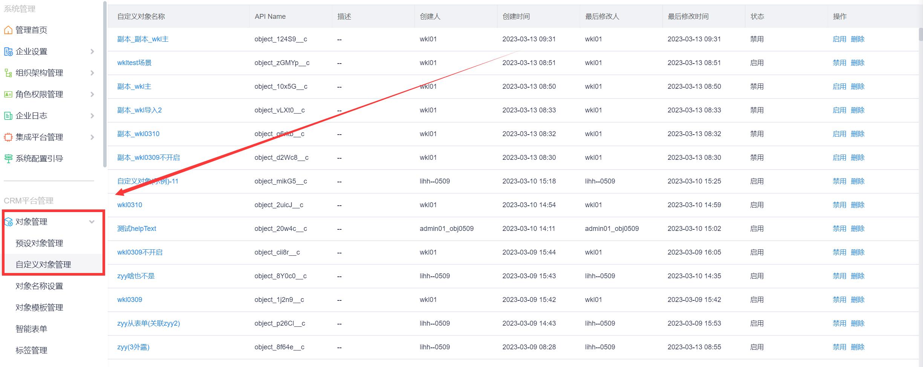Click the home icon beside 管理首页
The width and height of the screenshot is (923, 367).
(x=8, y=30)
